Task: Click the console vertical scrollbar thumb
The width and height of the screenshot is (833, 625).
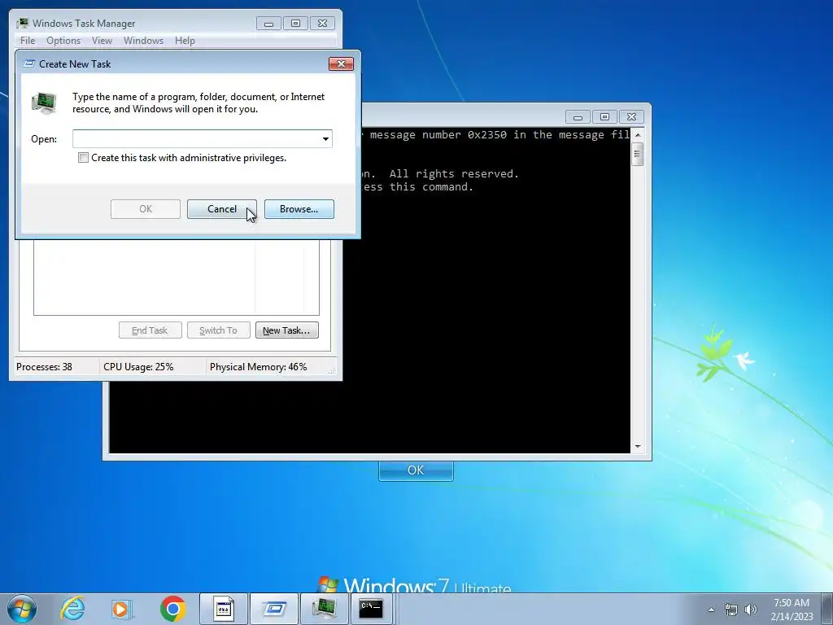Action: 638,154
